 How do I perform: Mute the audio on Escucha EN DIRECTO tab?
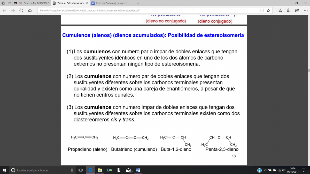click(20, 3)
